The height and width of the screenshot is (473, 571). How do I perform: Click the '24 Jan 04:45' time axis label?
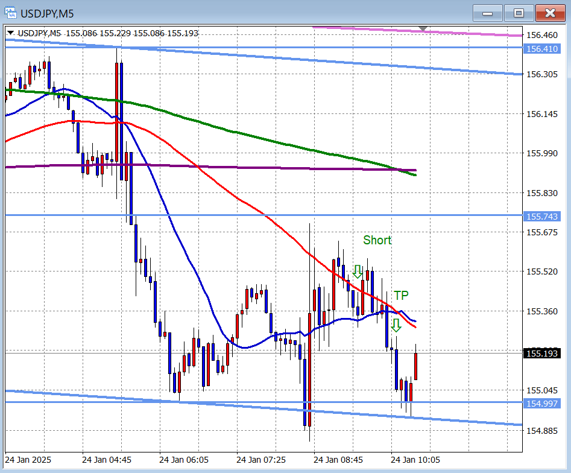pyautogui.click(x=107, y=460)
